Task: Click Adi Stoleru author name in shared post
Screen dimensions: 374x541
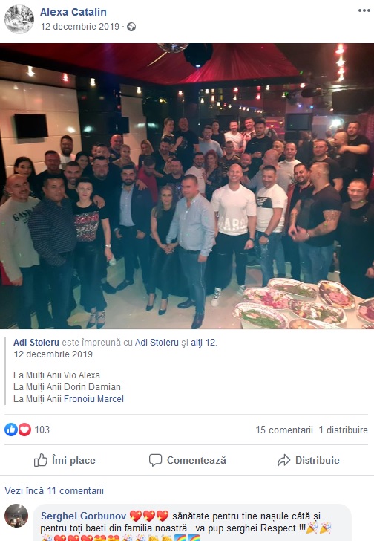Action: [x=36, y=343]
